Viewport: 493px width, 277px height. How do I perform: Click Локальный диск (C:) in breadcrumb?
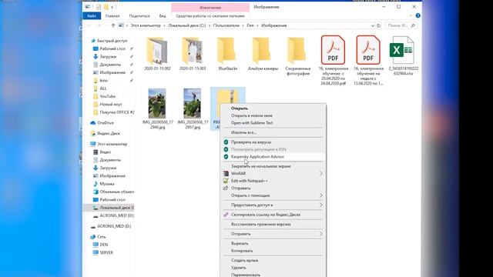[x=186, y=25]
